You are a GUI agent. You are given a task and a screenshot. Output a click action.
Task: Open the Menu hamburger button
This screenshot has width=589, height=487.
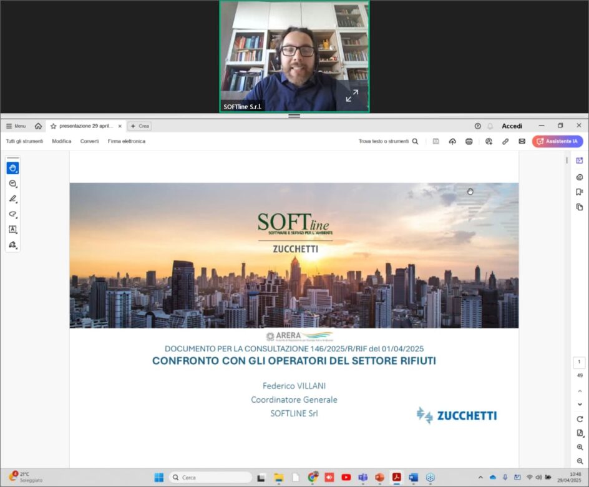click(16, 126)
